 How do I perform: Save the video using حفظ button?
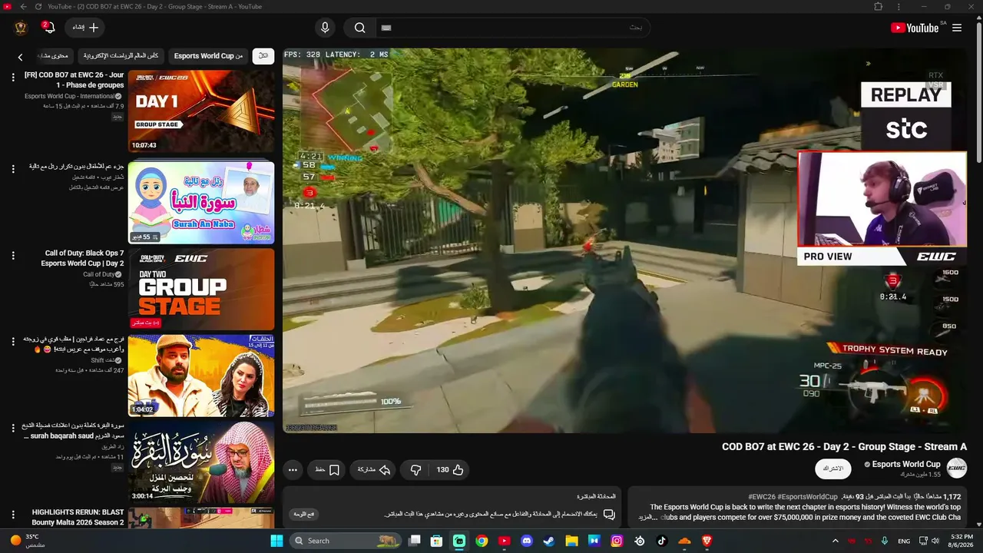[326, 470]
